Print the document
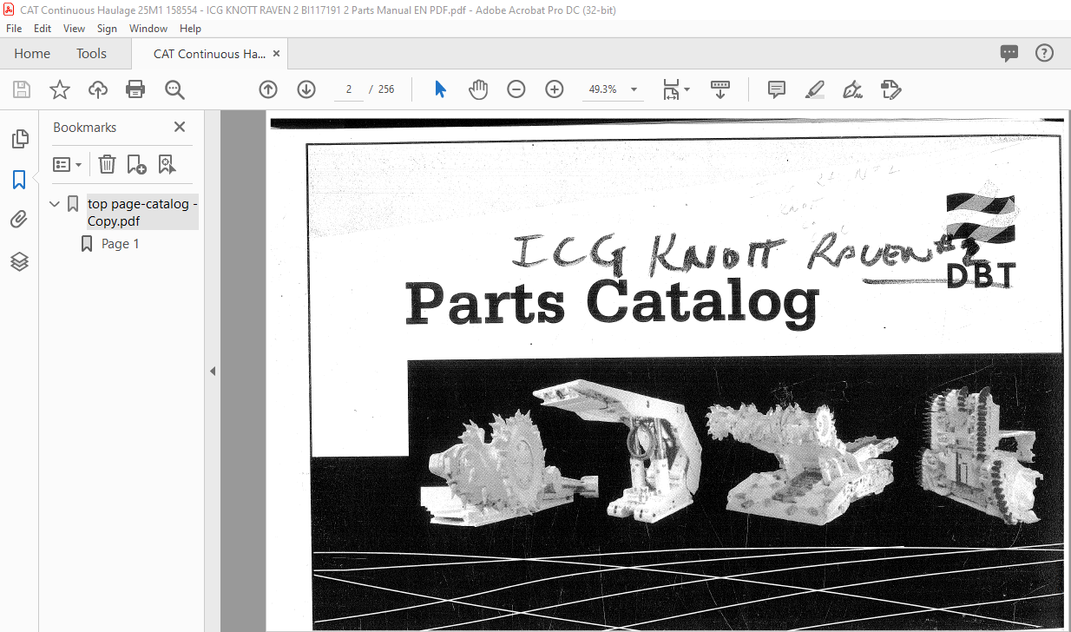Screen dimensions: 1071x632 (x=135, y=89)
